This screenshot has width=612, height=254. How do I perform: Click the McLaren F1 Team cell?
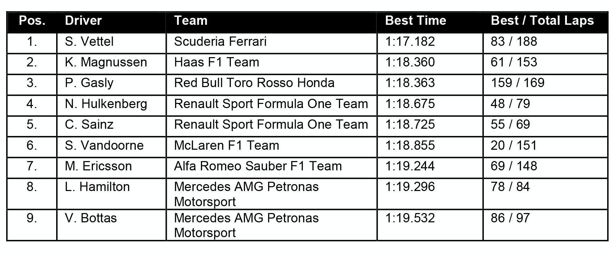[x=226, y=146]
